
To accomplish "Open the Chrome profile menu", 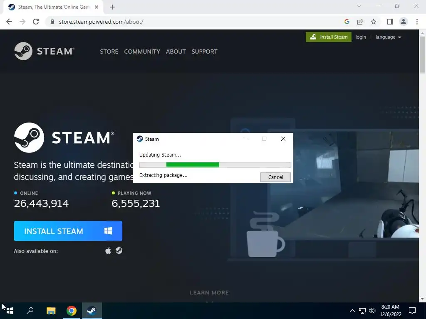I will click(404, 22).
